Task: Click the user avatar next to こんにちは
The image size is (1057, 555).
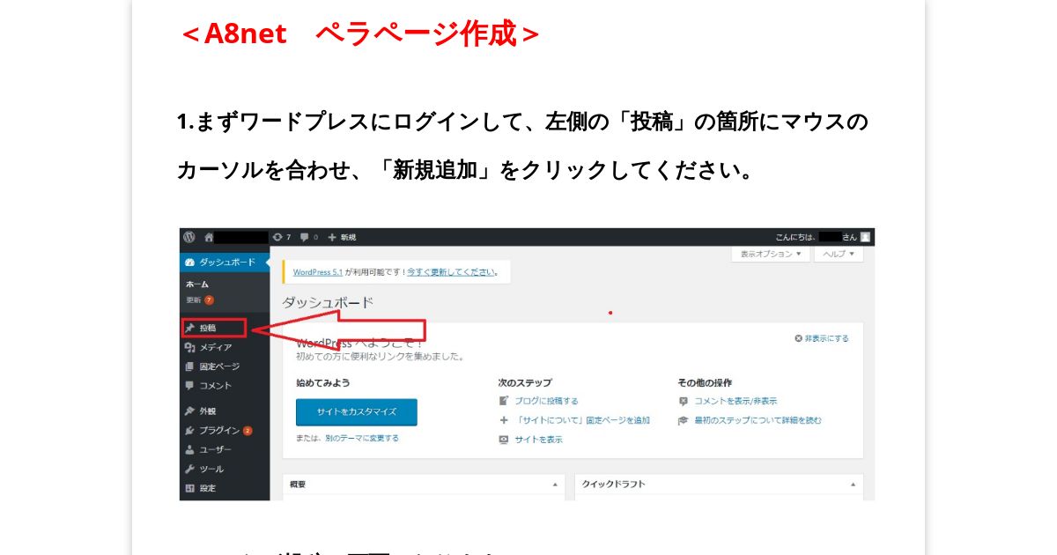Action: 865,237
